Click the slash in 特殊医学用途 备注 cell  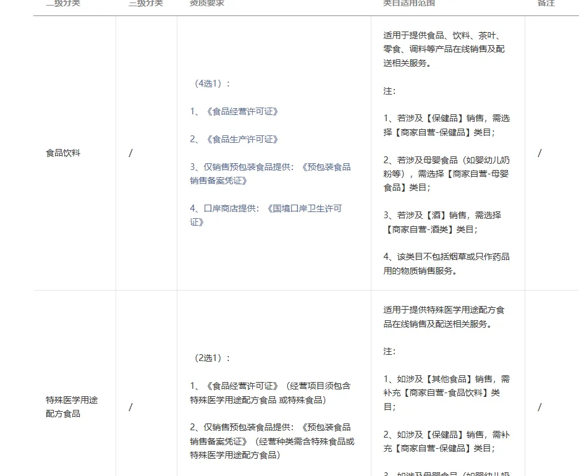click(540, 407)
